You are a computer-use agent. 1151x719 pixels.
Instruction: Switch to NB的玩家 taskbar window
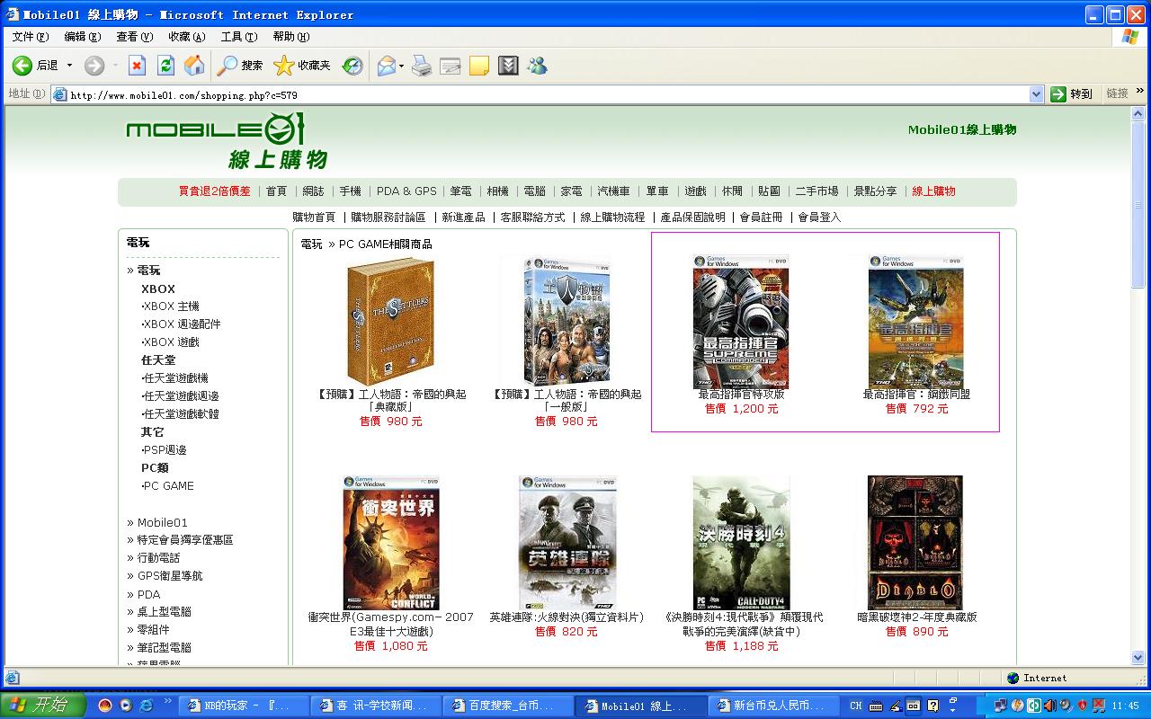[x=244, y=706]
